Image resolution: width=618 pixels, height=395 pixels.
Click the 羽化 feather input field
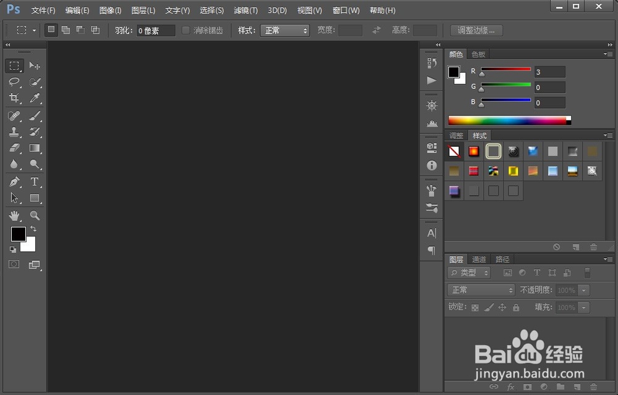(156, 31)
